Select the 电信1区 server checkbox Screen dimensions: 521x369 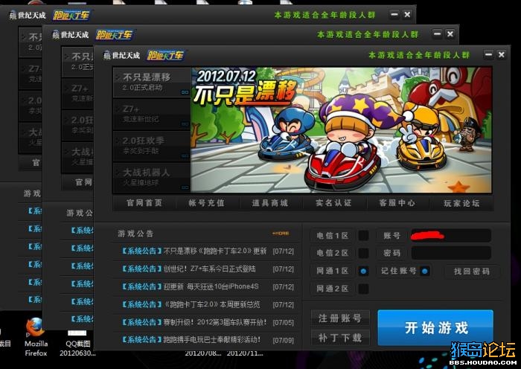click(363, 236)
